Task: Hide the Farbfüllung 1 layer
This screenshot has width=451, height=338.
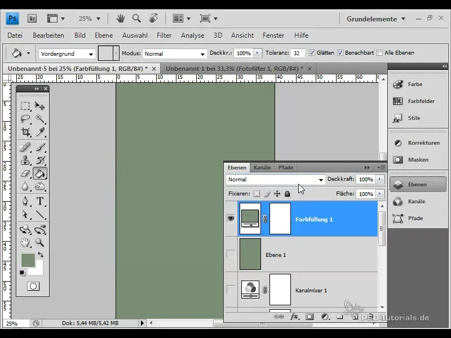Action: pos(231,219)
